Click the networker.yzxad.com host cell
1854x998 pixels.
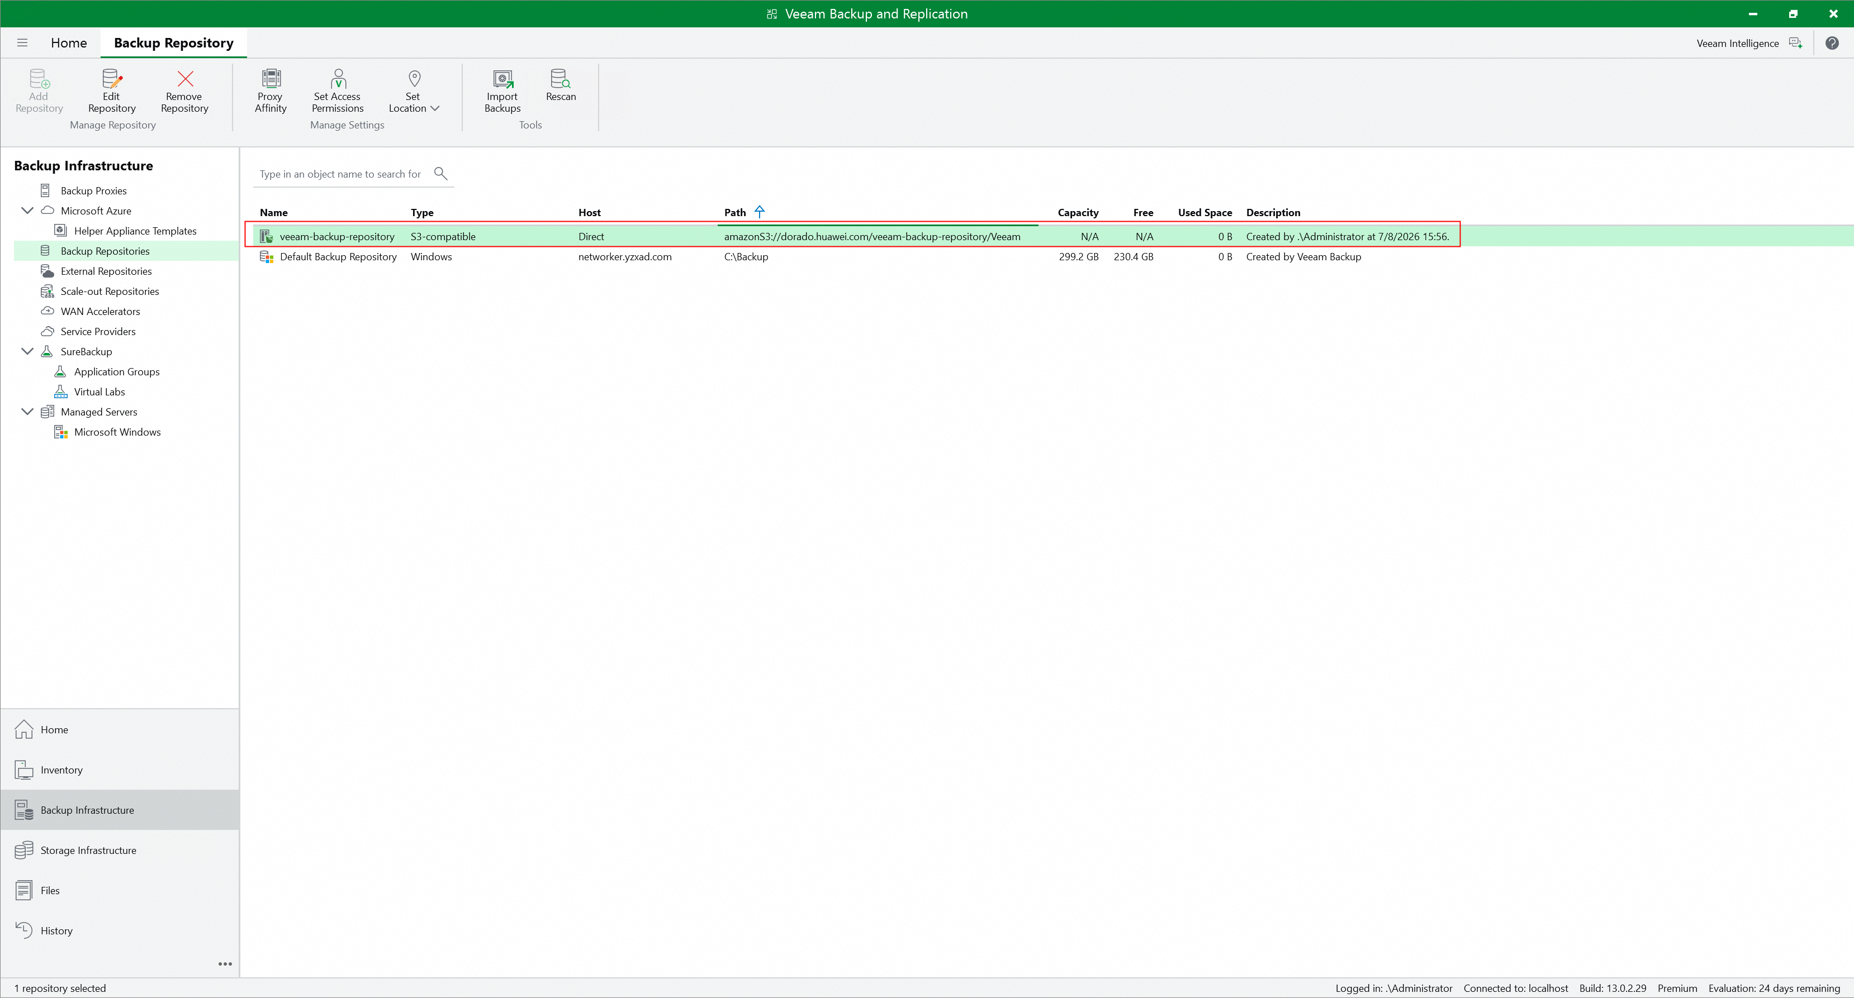pos(625,257)
